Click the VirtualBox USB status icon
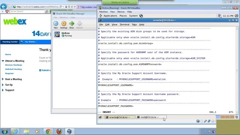The image size is (240, 135). [205, 121]
